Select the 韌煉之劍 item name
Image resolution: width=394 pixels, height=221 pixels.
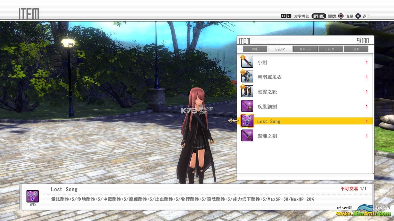[267, 136]
